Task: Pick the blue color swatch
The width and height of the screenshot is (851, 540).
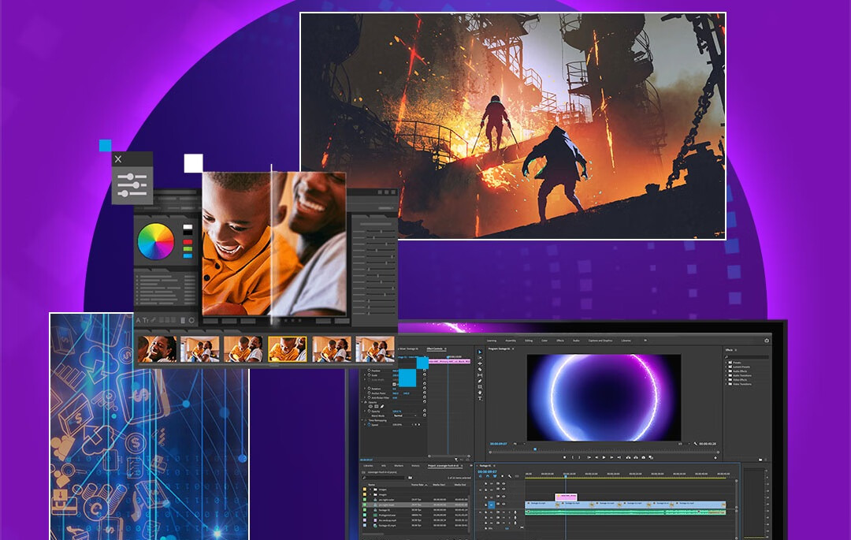Action: tap(188, 255)
